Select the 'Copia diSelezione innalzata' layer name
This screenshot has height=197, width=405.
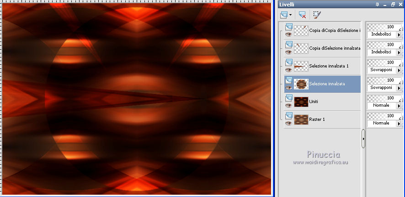point(335,48)
